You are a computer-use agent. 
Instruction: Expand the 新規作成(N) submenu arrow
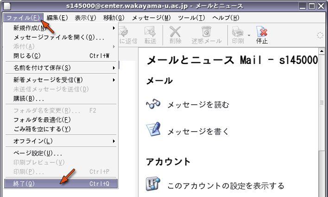click(x=114, y=28)
